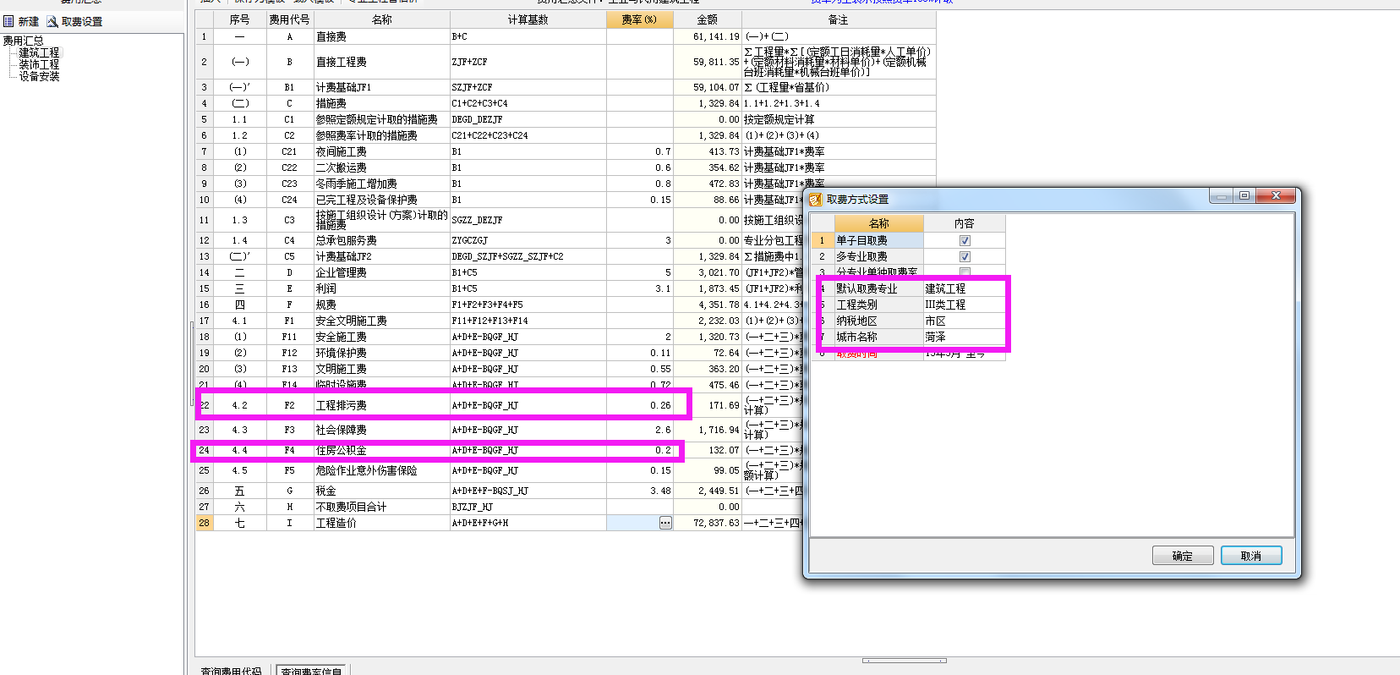Select 装饰工程 in the left tree

39,64
